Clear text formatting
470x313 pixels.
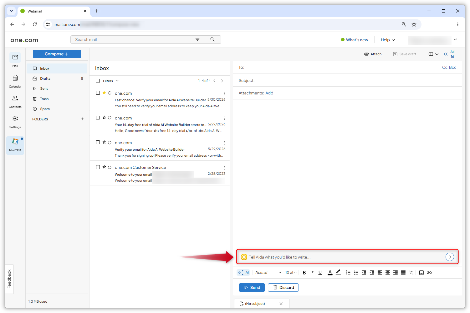411,273
